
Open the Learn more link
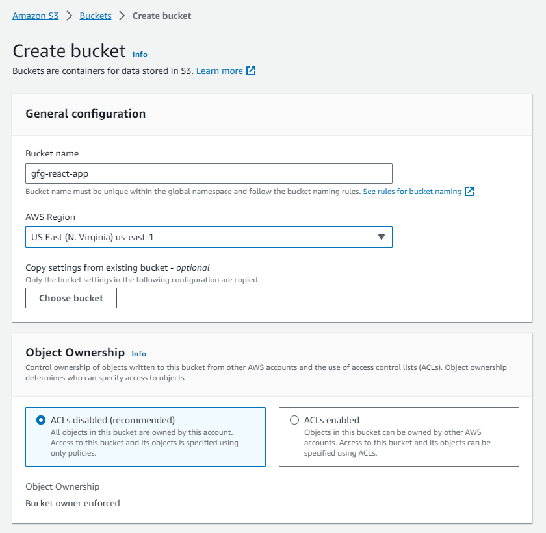coord(219,71)
